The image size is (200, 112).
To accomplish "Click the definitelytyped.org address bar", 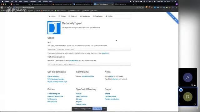I will pos(75,7).
